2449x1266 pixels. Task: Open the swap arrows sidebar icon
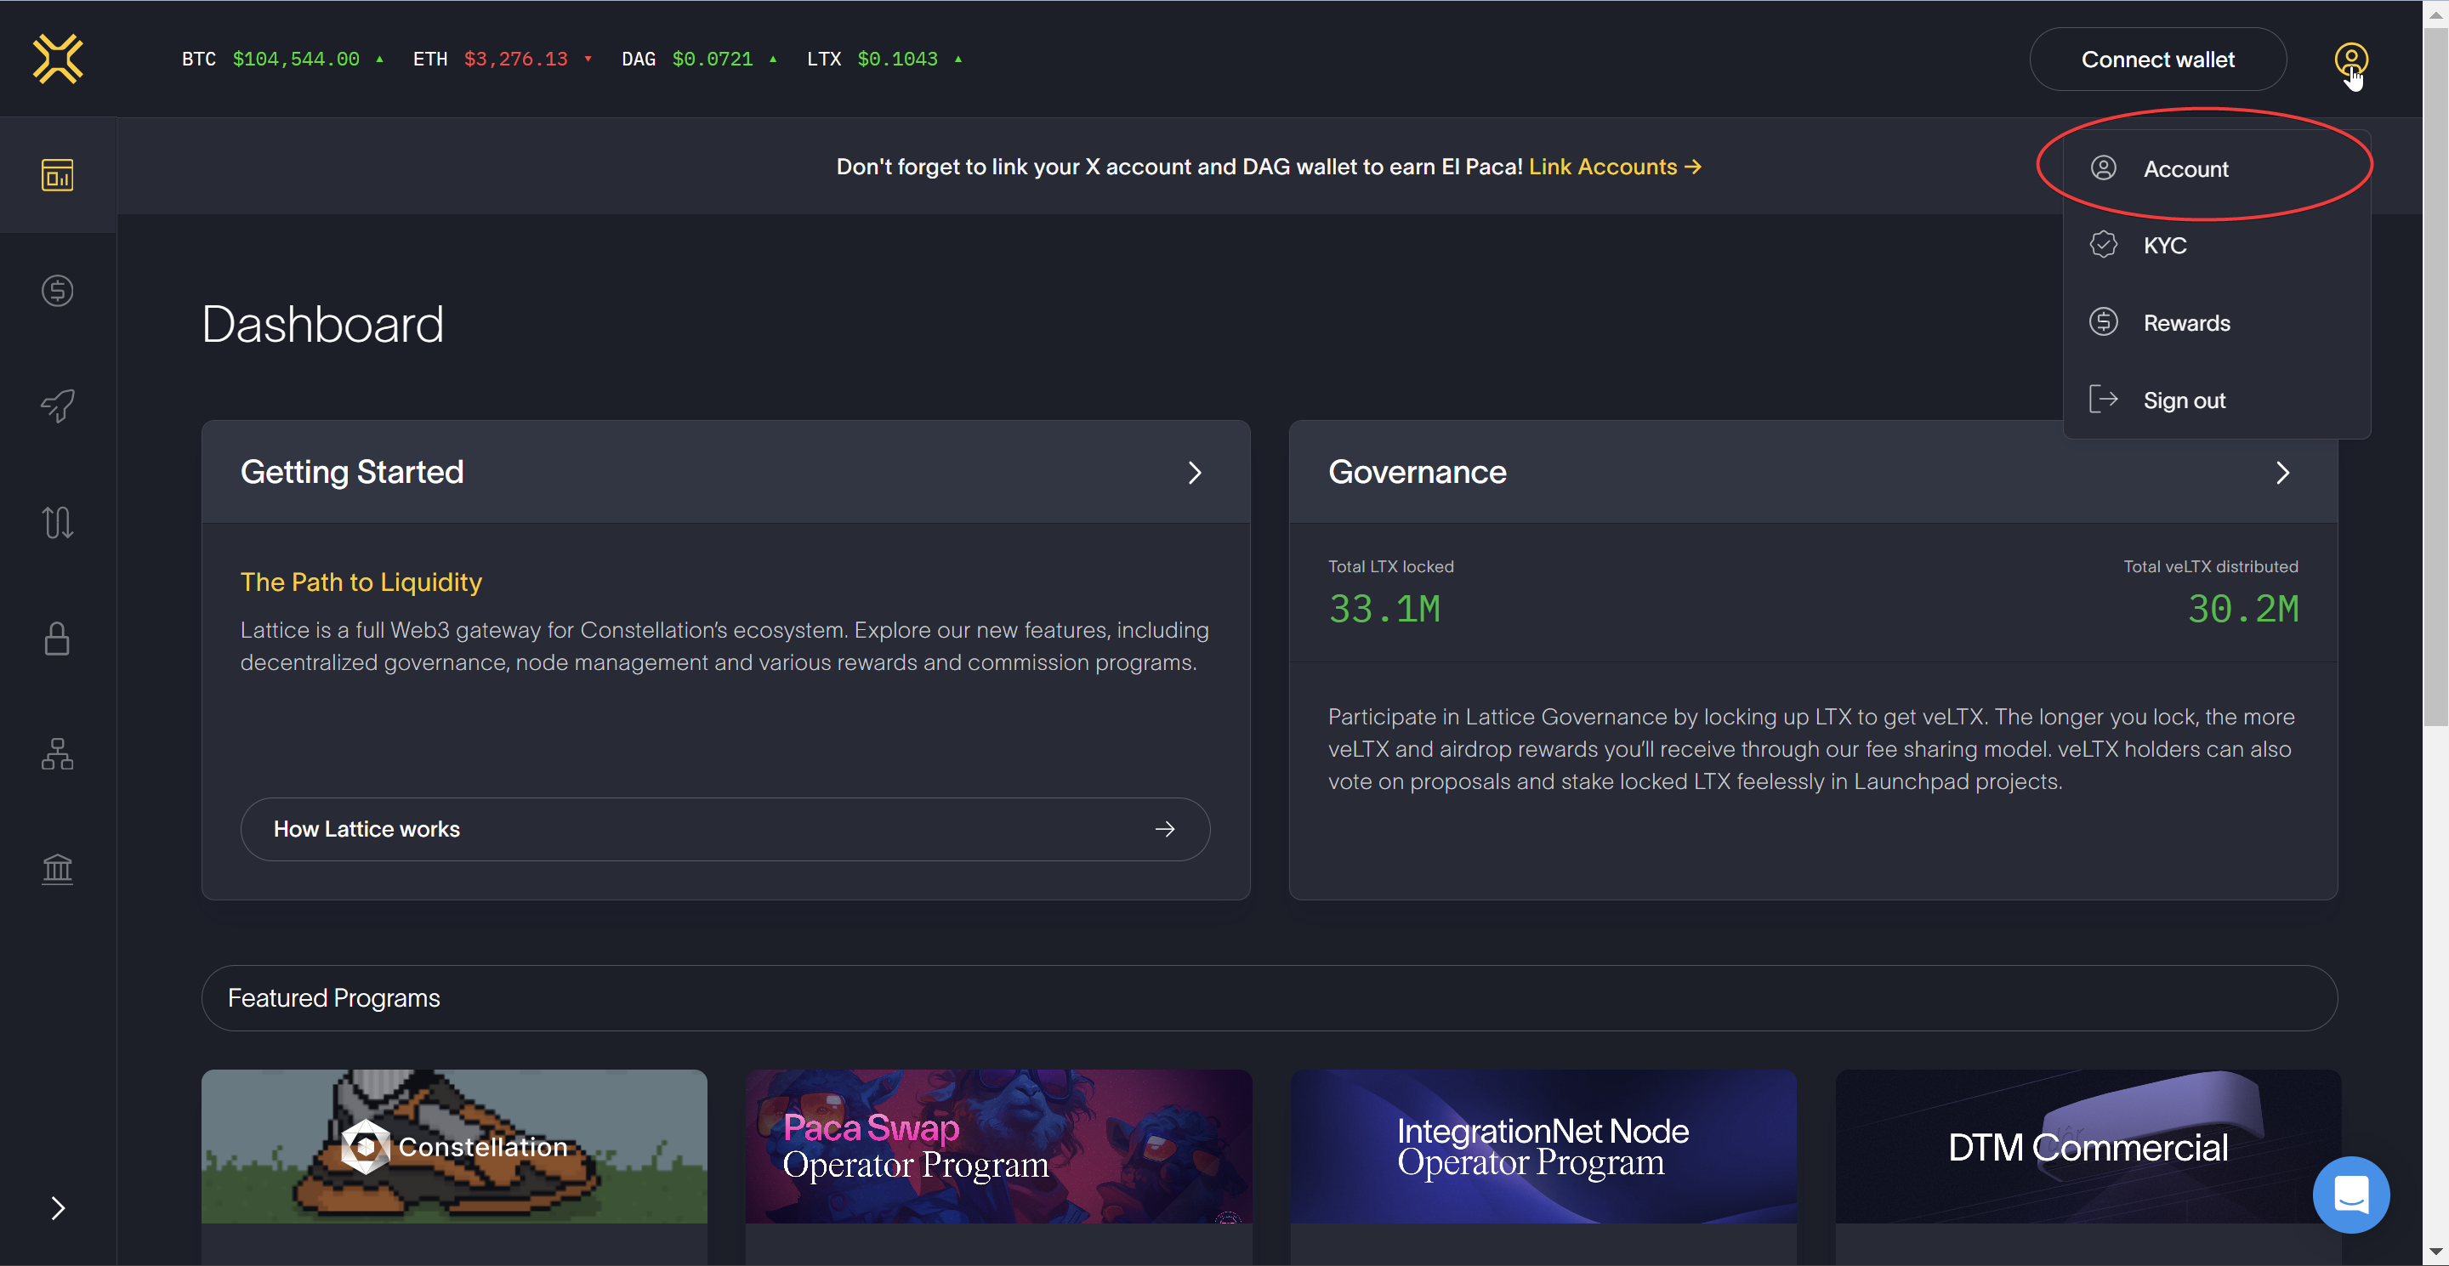point(57,522)
